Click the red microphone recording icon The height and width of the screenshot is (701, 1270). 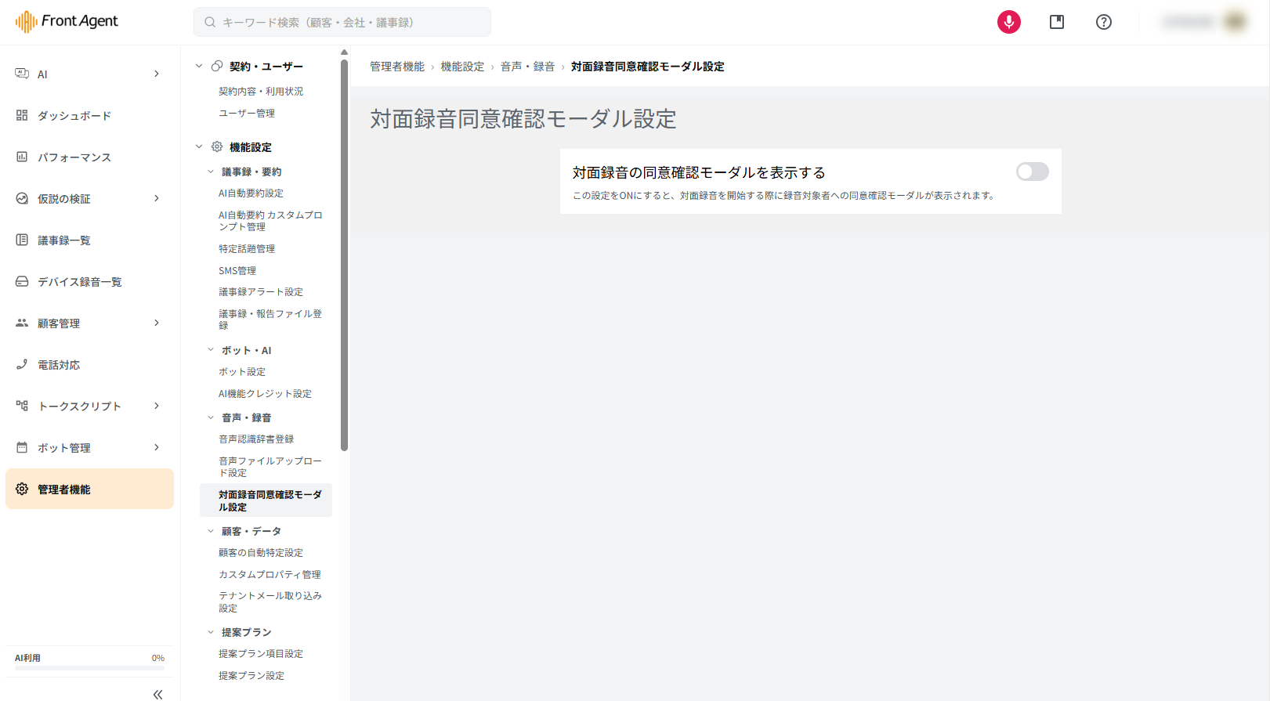tap(1009, 22)
